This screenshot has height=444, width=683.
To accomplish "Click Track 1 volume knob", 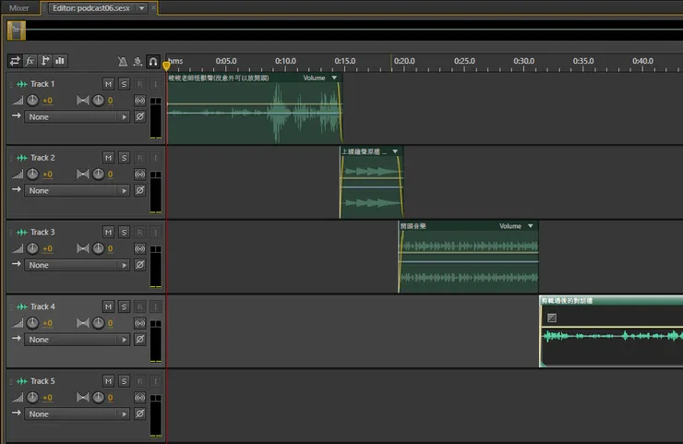I will 32,101.
